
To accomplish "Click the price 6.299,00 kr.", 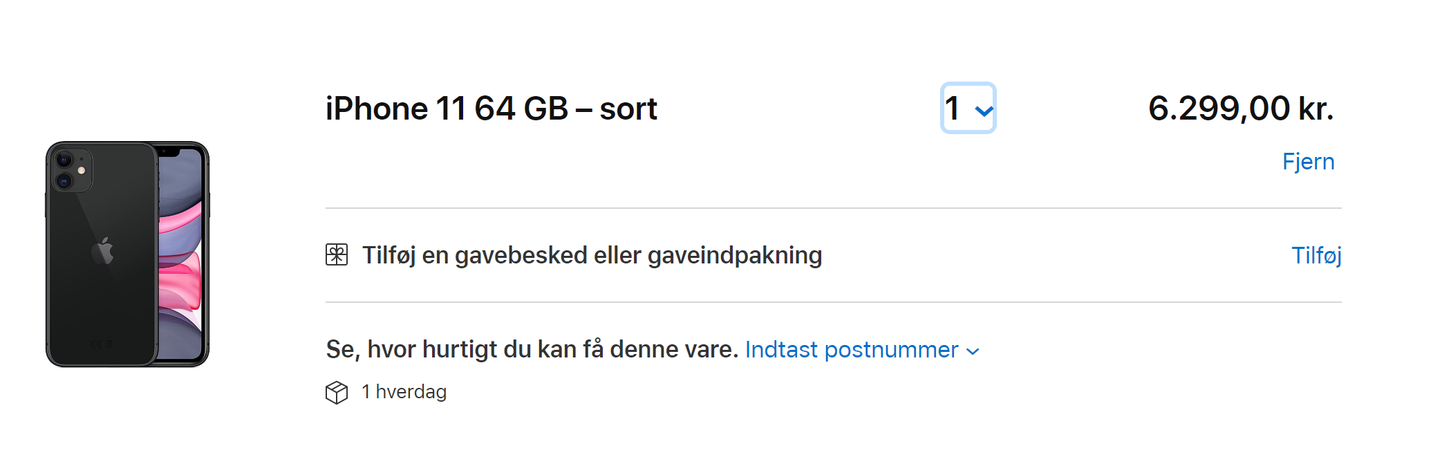I will coord(1241,107).
